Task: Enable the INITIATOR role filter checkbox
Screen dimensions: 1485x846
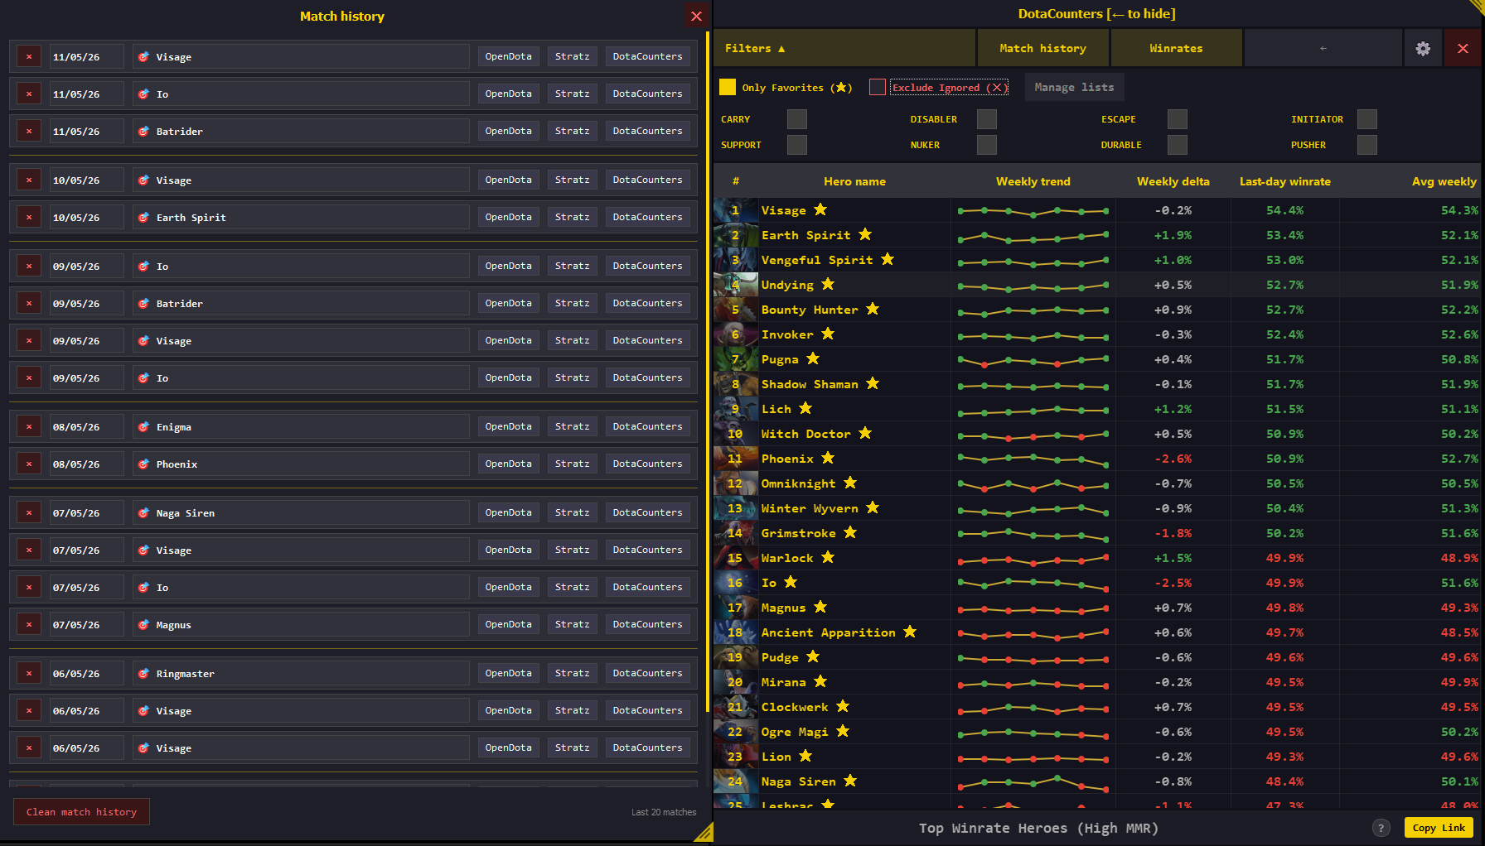Action: tap(1367, 119)
